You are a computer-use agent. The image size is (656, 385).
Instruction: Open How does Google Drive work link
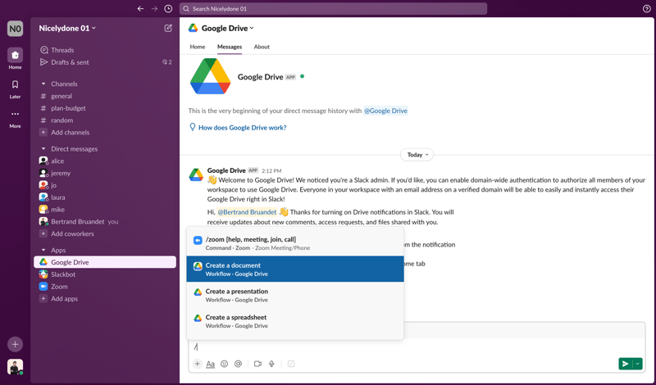click(242, 128)
